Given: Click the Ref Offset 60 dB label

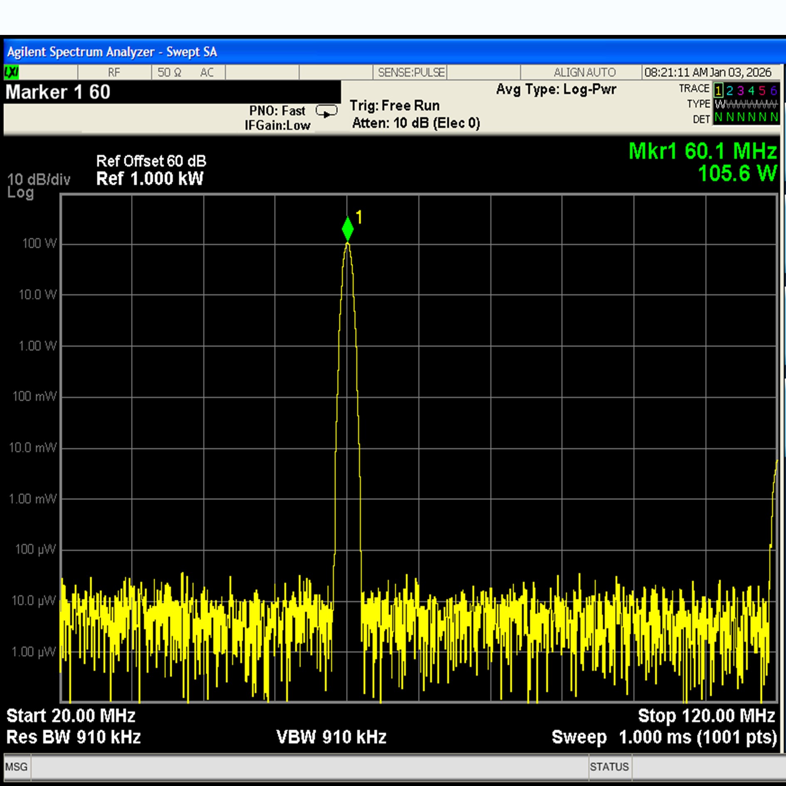Looking at the screenshot, I should (x=151, y=161).
